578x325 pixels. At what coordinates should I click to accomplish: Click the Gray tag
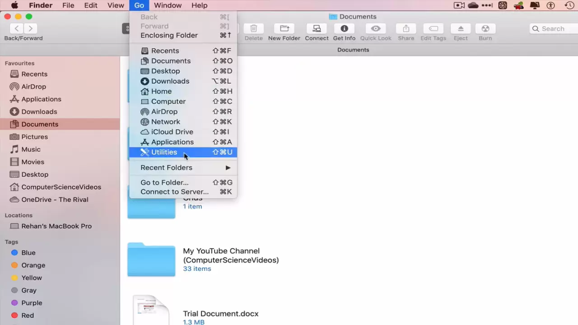pyautogui.click(x=60, y=290)
